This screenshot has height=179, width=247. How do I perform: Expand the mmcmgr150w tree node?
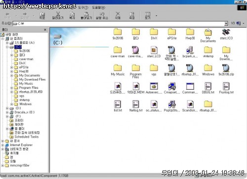tap(2, 165)
